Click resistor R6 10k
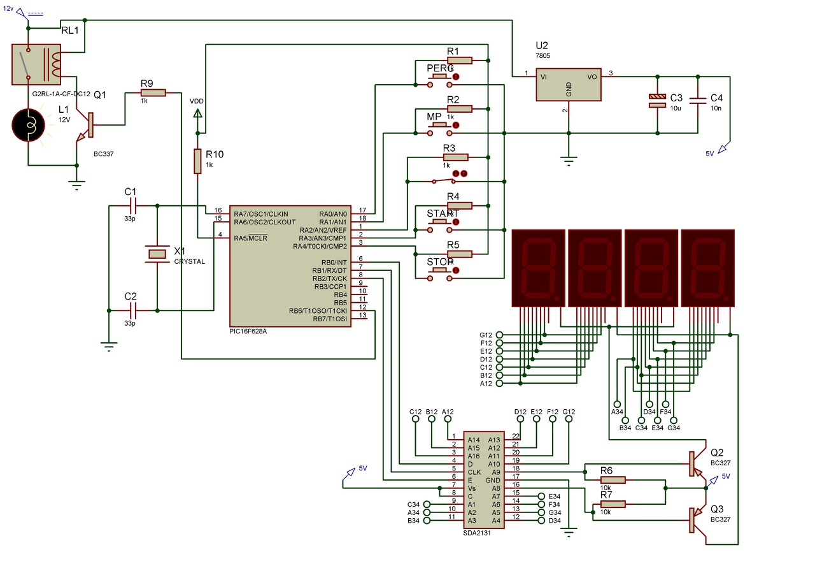 tap(613, 479)
